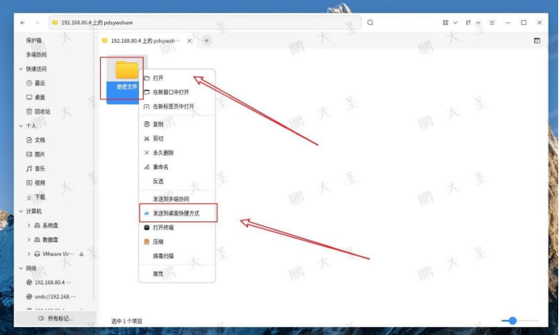Choose 复制 in the context menu

(x=177, y=124)
